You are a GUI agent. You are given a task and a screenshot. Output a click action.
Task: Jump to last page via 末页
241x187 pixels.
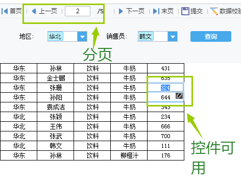[163, 11]
